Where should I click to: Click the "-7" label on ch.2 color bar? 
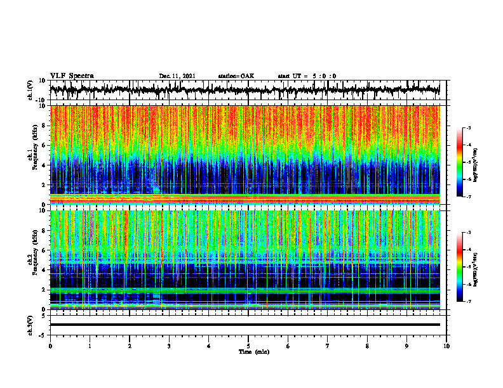coord(469,302)
